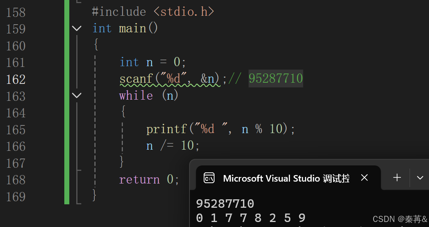Open the console tab dropdown chevron
Image resolution: width=429 pixels, height=227 pixels.
point(420,178)
